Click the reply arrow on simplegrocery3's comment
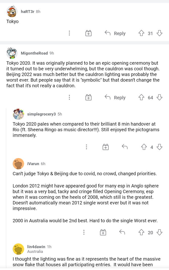 click(x=125, y=147)
